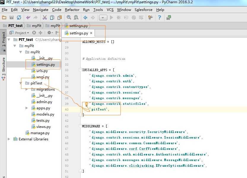247x178 pixels.
Task: Click the Open folder toolbar icon
Action: [4, 17]
